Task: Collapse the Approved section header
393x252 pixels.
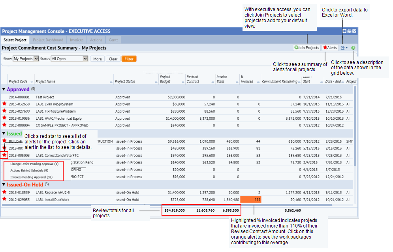Action: point(4,90)
